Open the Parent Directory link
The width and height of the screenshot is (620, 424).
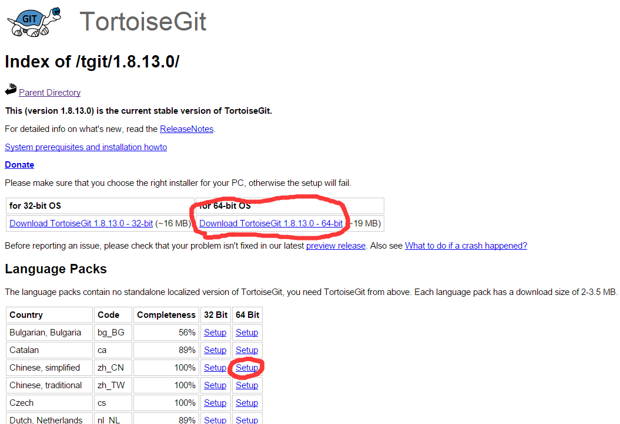(50, 92)
